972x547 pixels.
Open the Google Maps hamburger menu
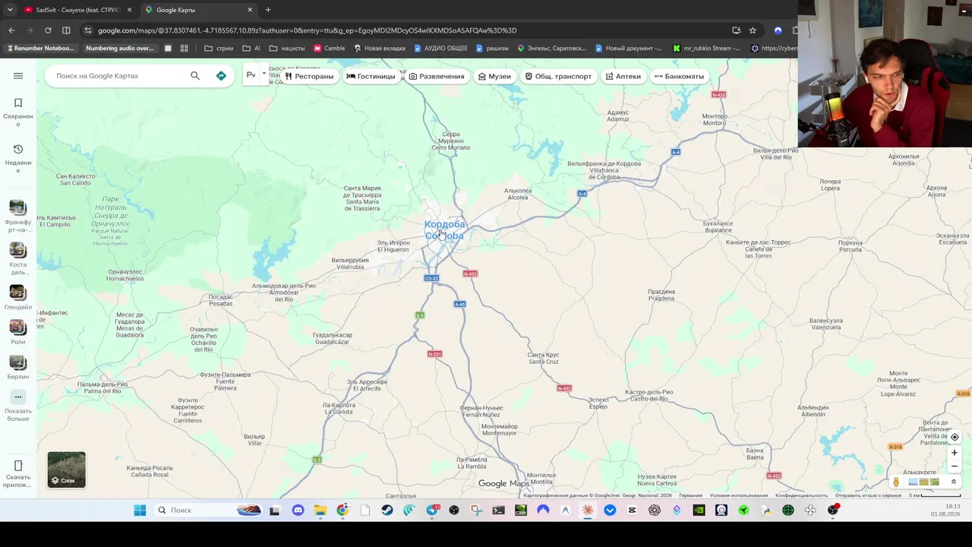click(x=18, y=76)
